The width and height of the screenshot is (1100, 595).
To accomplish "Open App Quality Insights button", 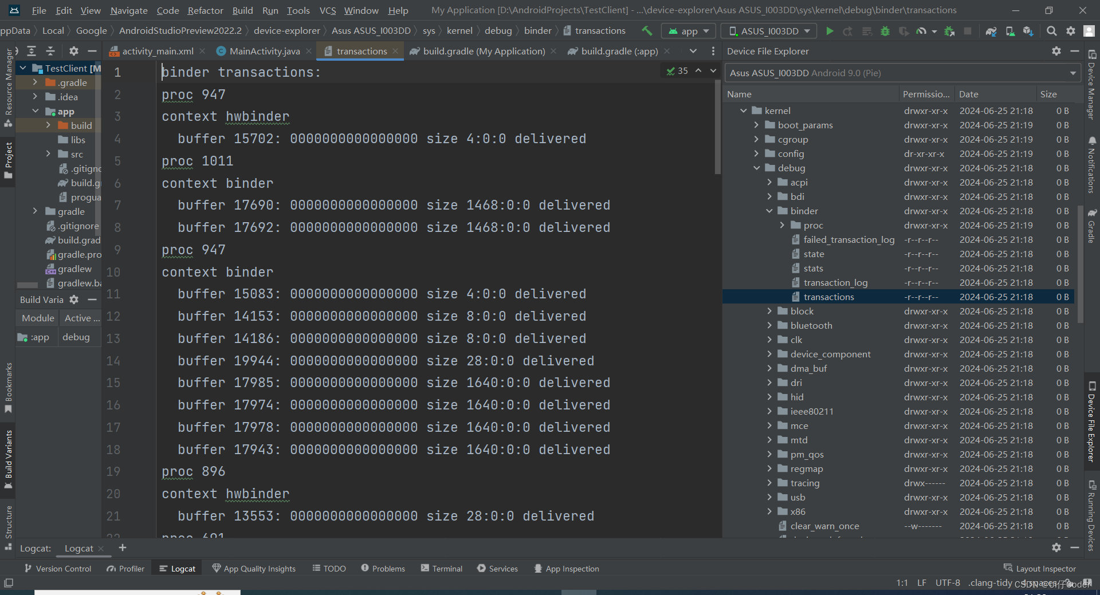I will coord(254,568).
